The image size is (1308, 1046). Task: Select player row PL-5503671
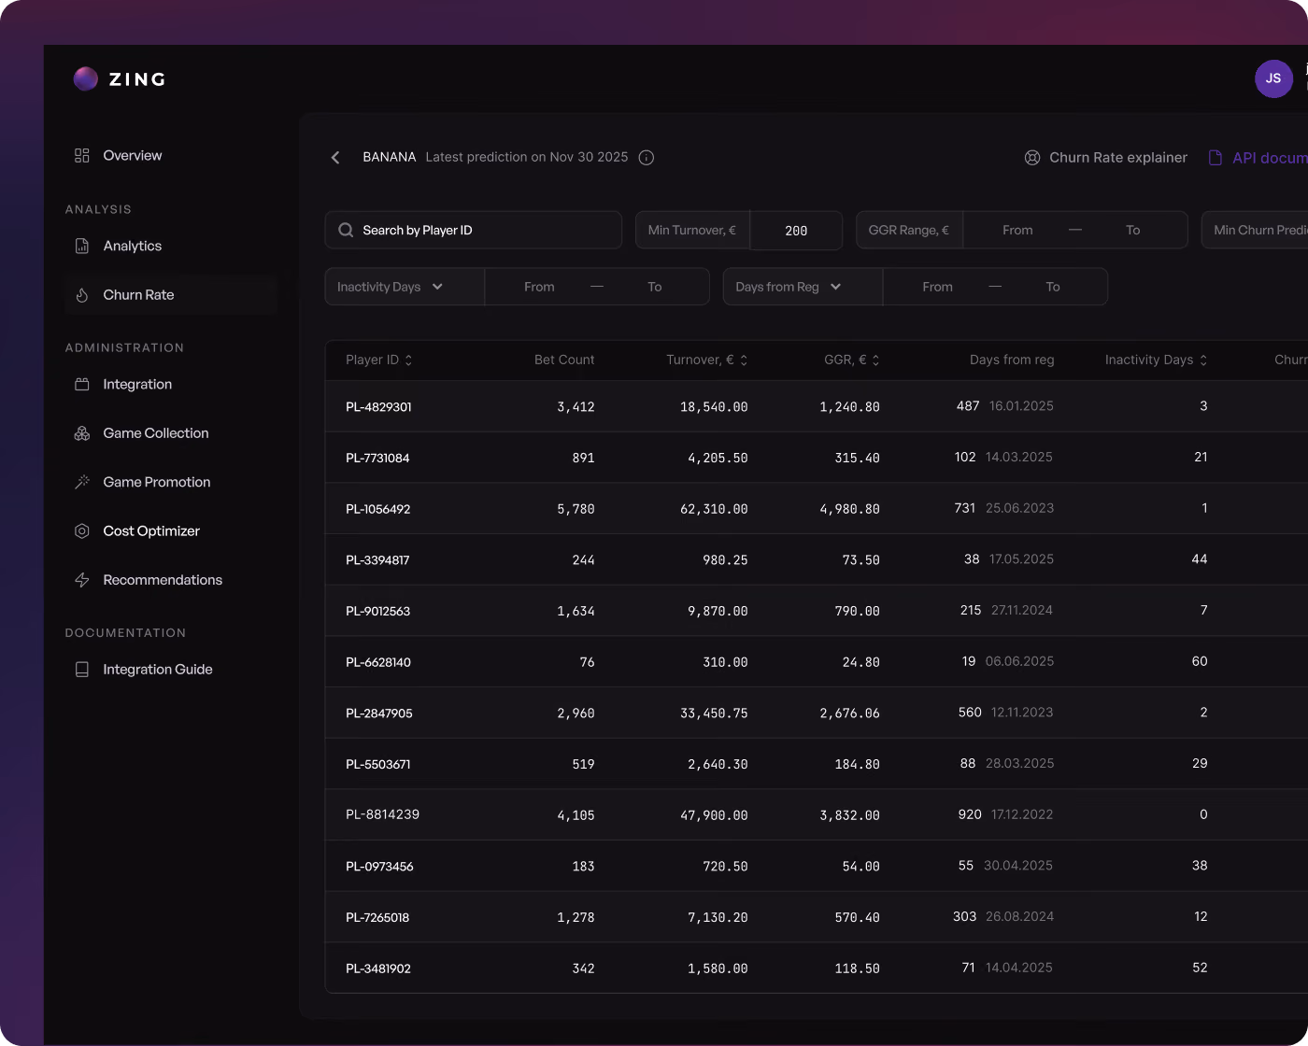(x=817, y=764)
